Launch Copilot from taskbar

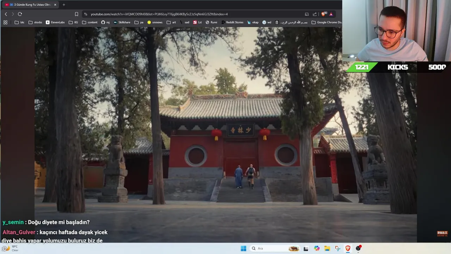tap(317, 248)
